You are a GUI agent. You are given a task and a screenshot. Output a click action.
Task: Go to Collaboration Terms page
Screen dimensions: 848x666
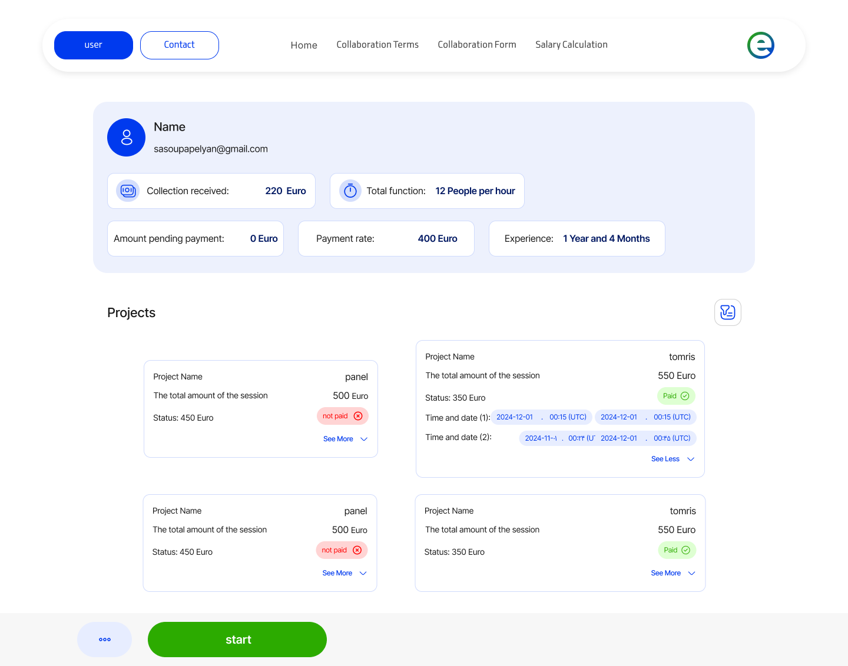tap(377, 45)
